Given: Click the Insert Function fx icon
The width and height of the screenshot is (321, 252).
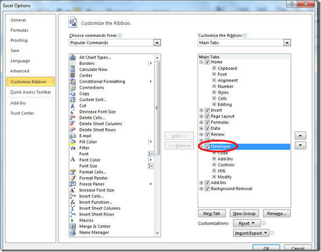Looking at the screenshot, I should pos(72,202).
